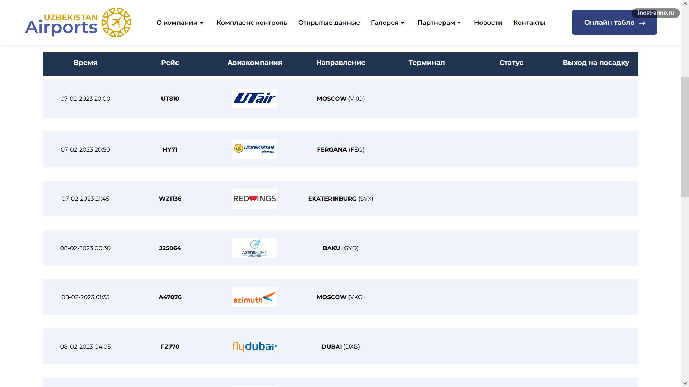This screenshot has height=387, width=689.
Task: Open 'Комплаенс контроль' page
Action: click(x=252, y=23)
